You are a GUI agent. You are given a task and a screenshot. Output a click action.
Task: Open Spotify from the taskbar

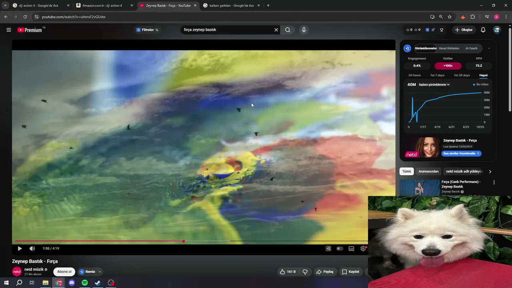[85, 282]
